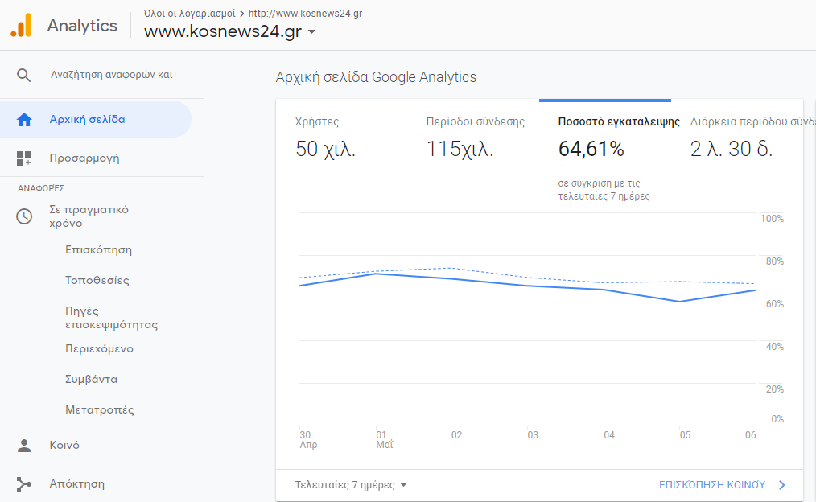Viewport: 816px width, 502px height.
Task: Select the Περίοδοι σύνδεσης metric tab
Action: 473,139
